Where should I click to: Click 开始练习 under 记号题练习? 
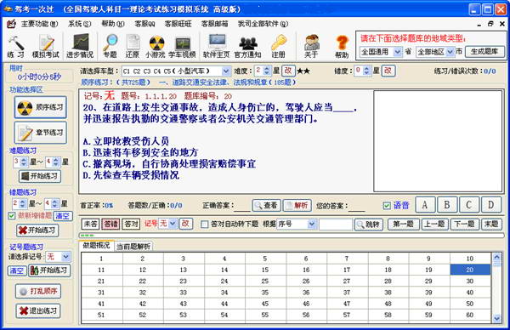(x=49, y=270)
